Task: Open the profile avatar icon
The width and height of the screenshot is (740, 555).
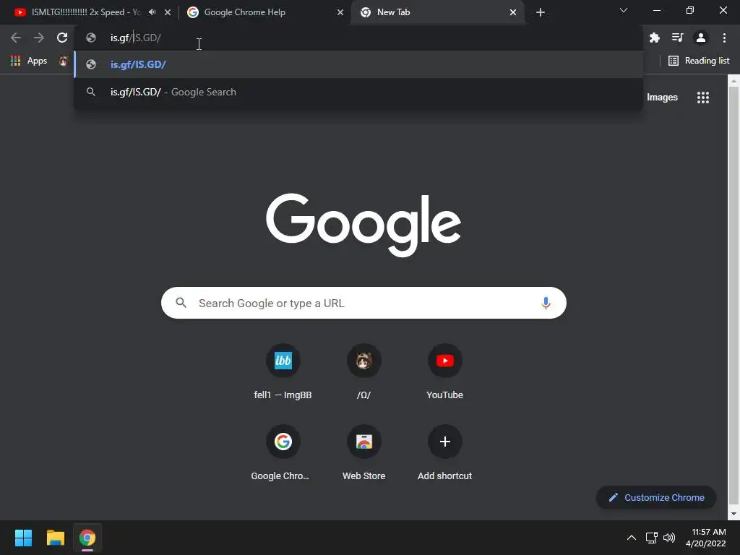Action: pyautogui.click(x=701, y=38)
